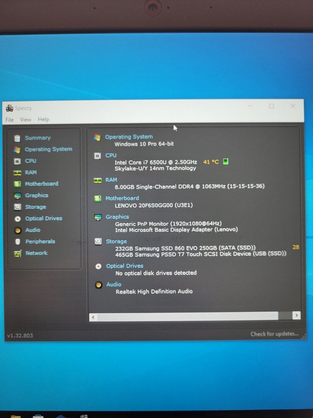Click 'Intel Core i7 6500U @ 2.50GHz' text
The width and height of the screenshot is (313, 418).
click(x=156, y=162)
